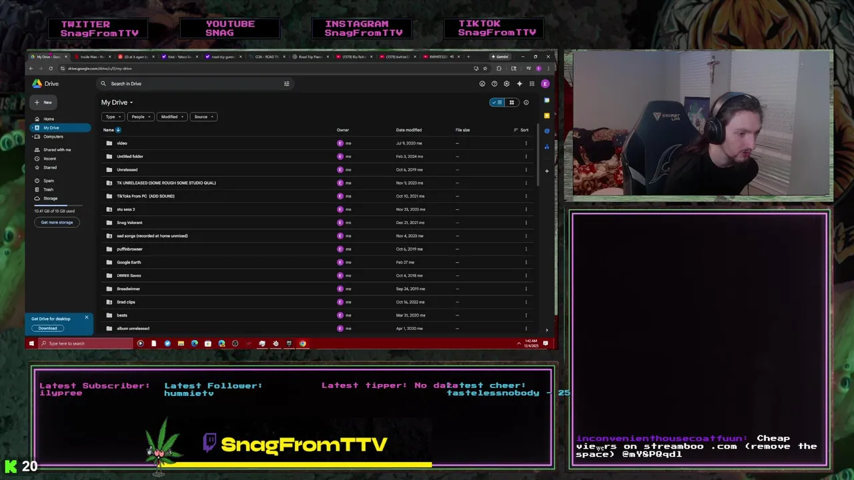The image size is (854, 480).
Task: Open more actions for Snag Valorant folder
Action: (x=526, y=223)
